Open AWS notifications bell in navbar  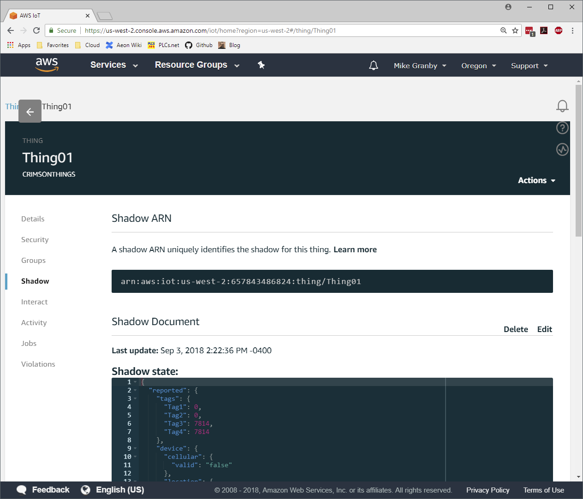(374, 65)
